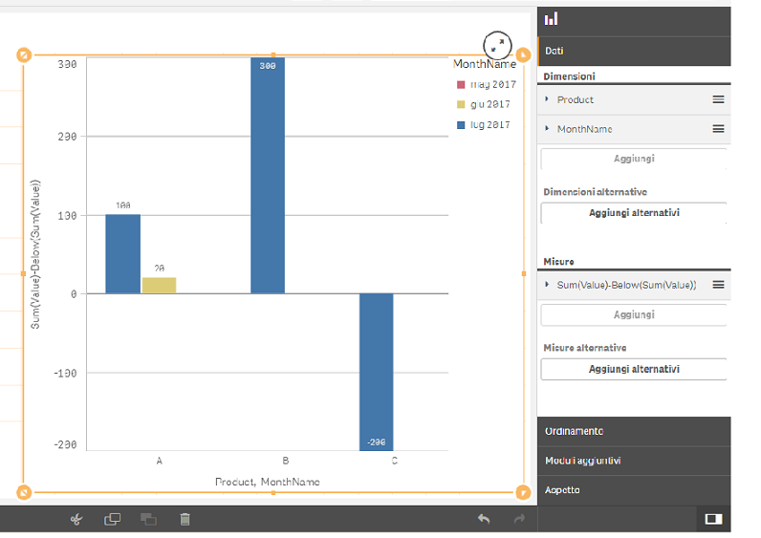Click the y-axis title Sum(Value)-Below(Sum(Value))

click(35, 255)
